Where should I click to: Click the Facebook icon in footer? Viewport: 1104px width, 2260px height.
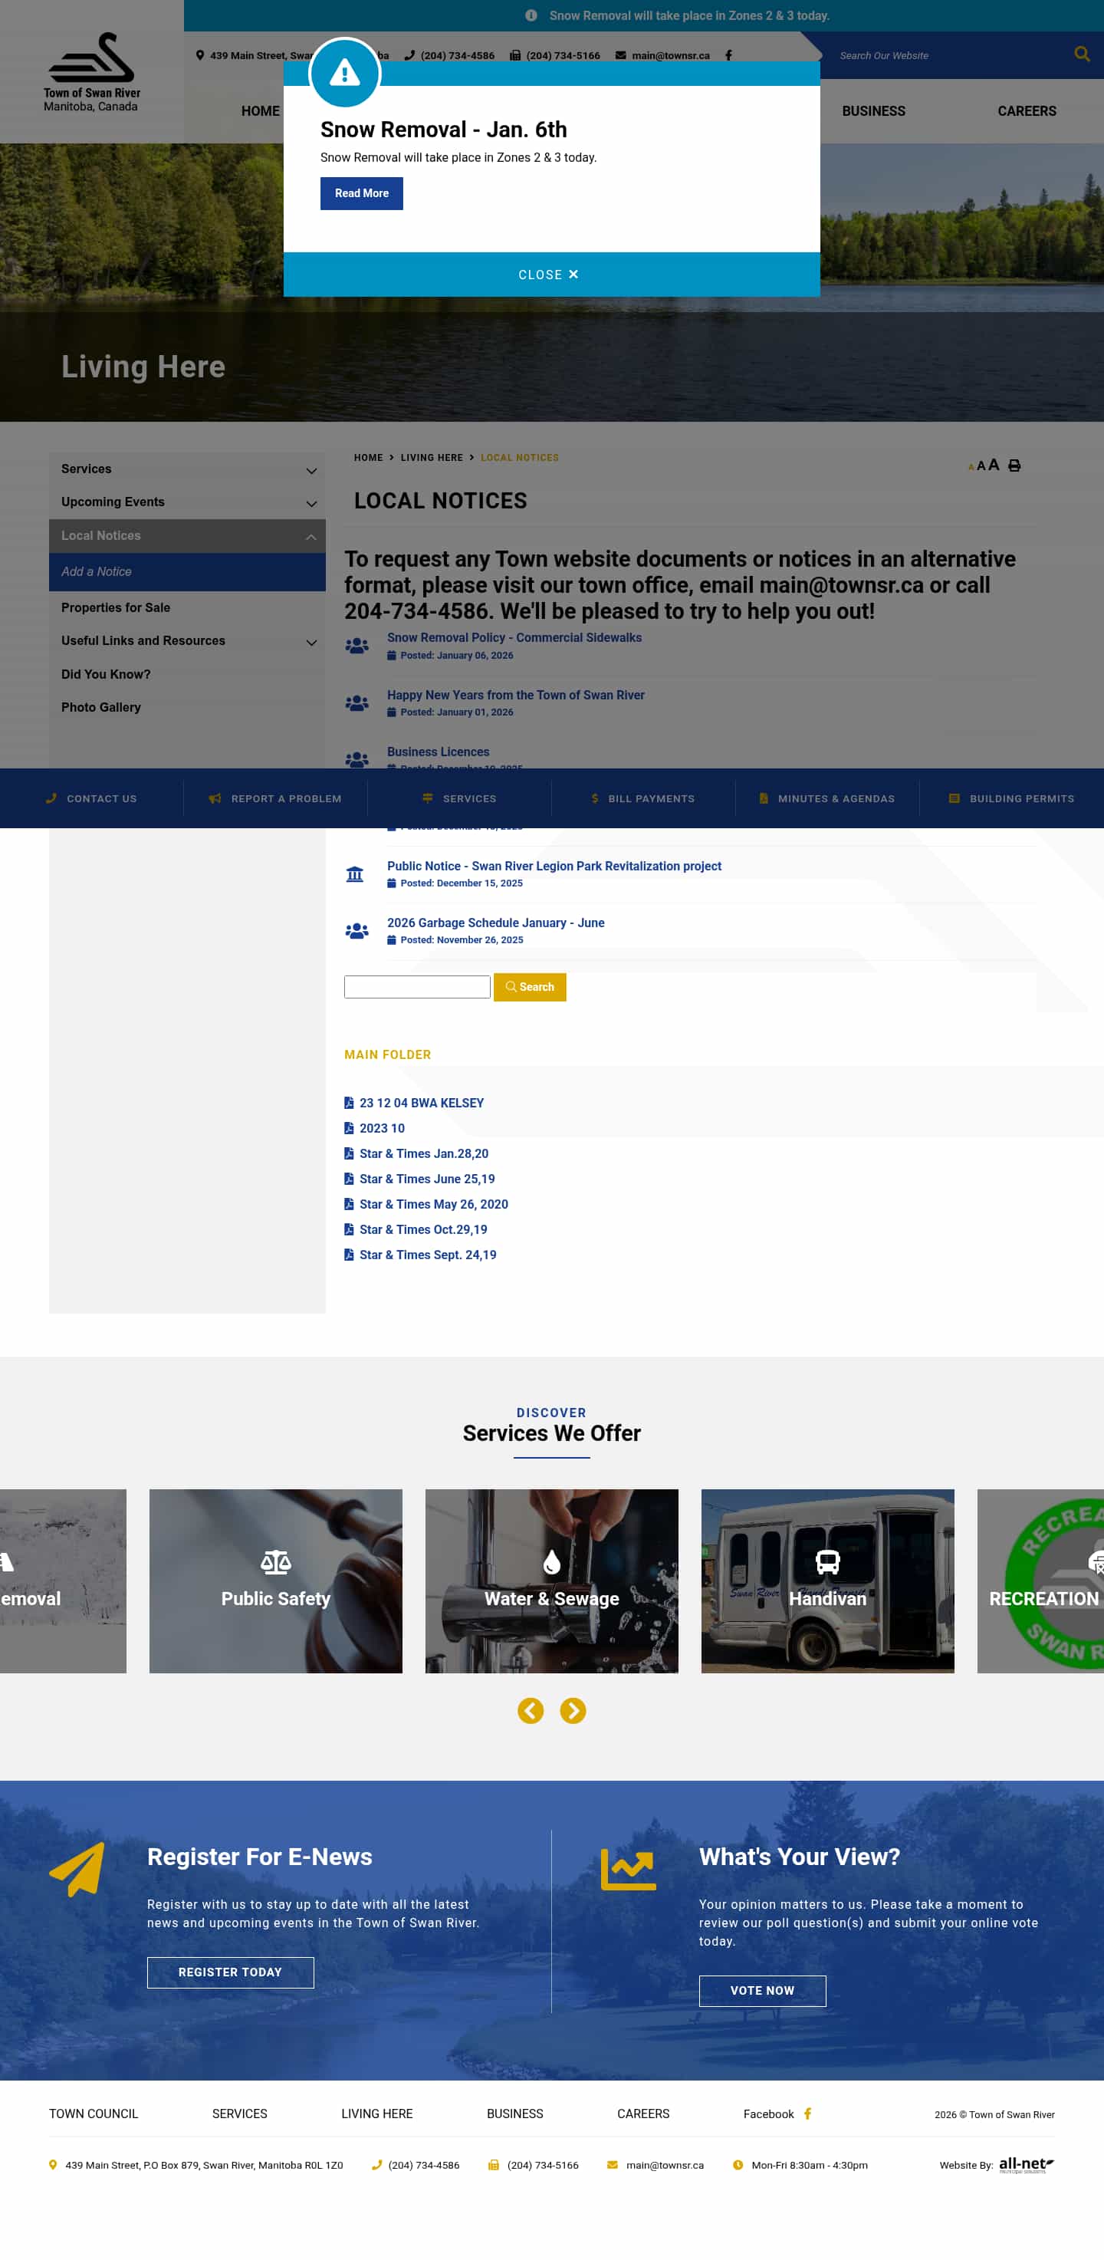(x=807, y=2114)
